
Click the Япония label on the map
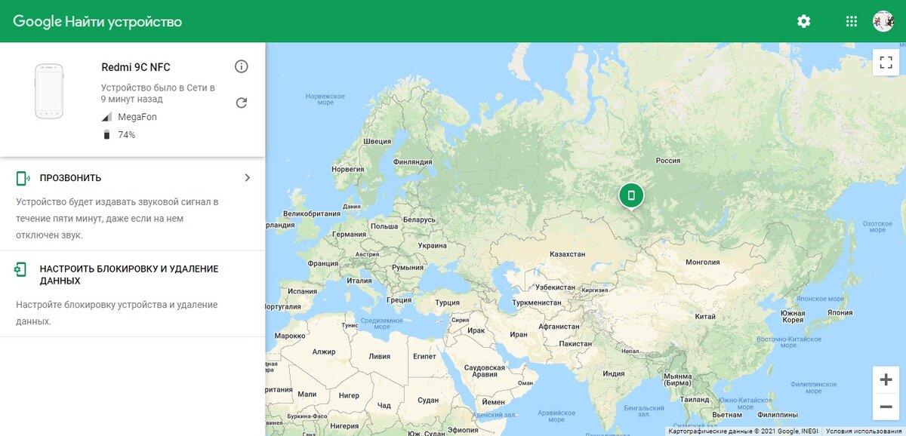pyautogui.click(x=840, y=312)
